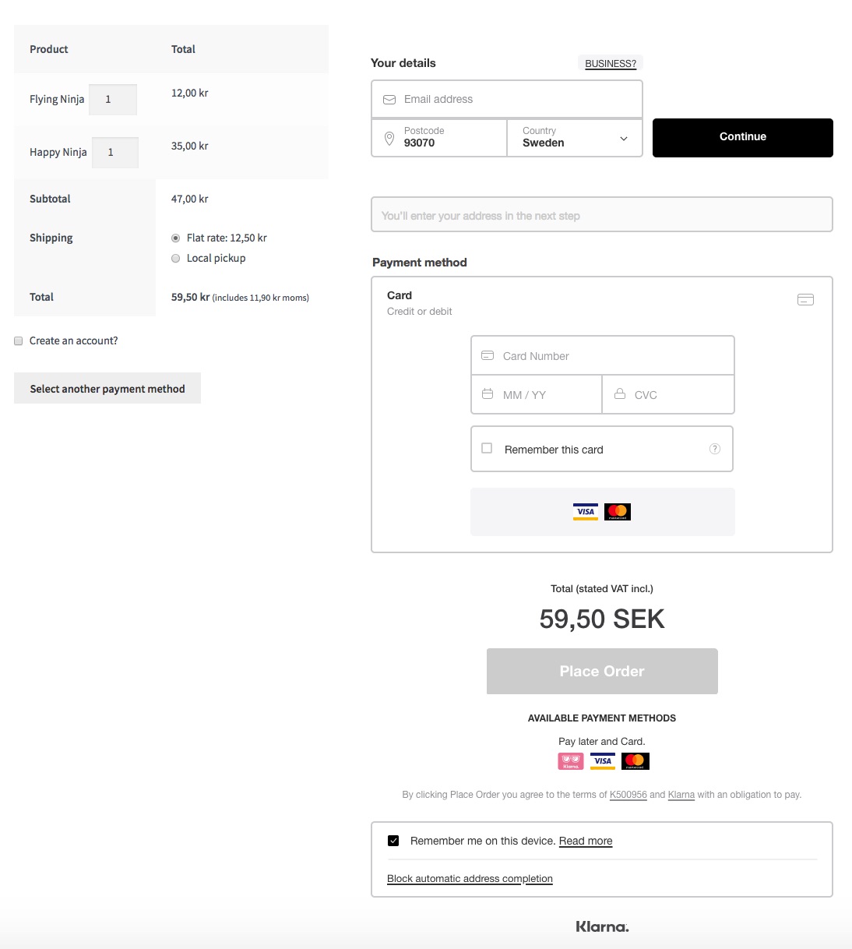
Task: Click the card icon inside Card Number field
Action: pyautogui.click(x=487, y=355)
